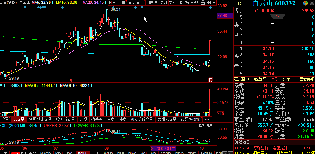Click arrow beside LOWER 31.53
Image resolution: width=315 pixels, height=154 pixels.
coord(102,126)
